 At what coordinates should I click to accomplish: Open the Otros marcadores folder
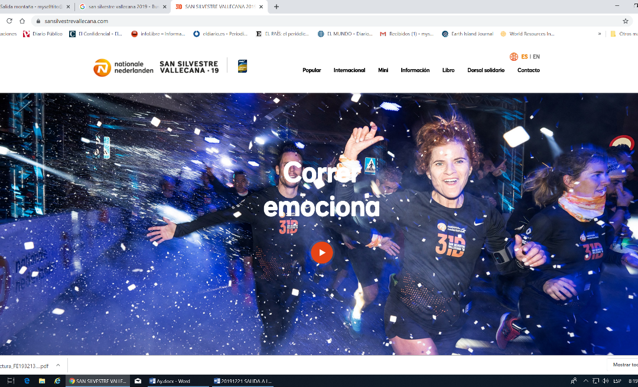coord(624,34)
